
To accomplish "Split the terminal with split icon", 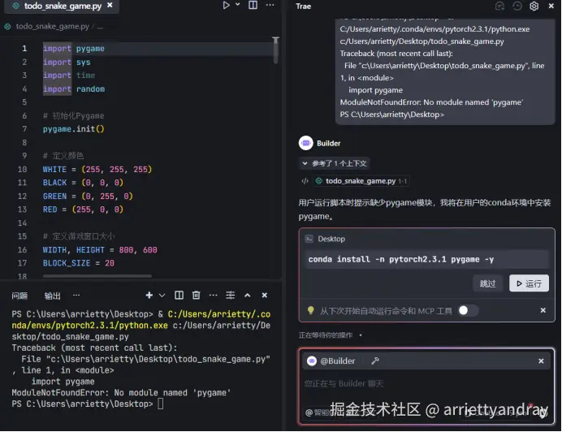I will [179, 295].
